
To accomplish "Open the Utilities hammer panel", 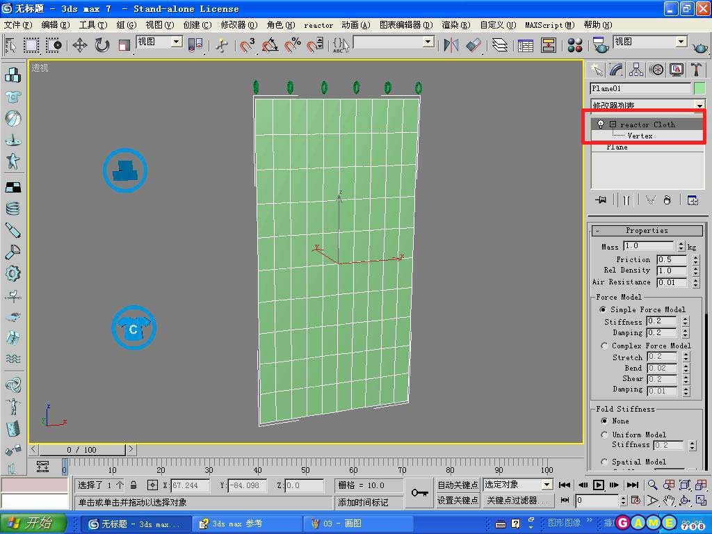I will [x=696, y=70].
